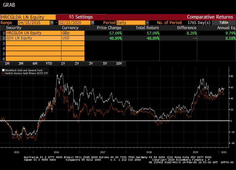The image size is (236, 170).
Task: Edit the start date 04/15/2015 field
Action: pos(34,23)
